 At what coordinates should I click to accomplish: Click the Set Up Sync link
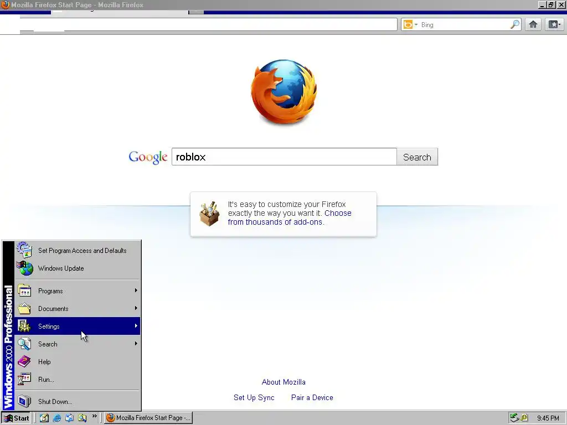(x=254, y=397)
